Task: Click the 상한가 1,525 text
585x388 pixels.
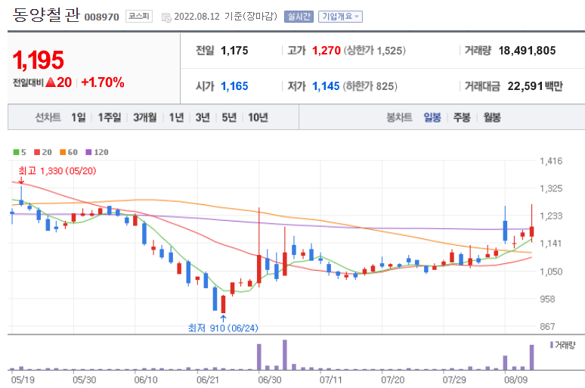Action: [x=375, y=51]
